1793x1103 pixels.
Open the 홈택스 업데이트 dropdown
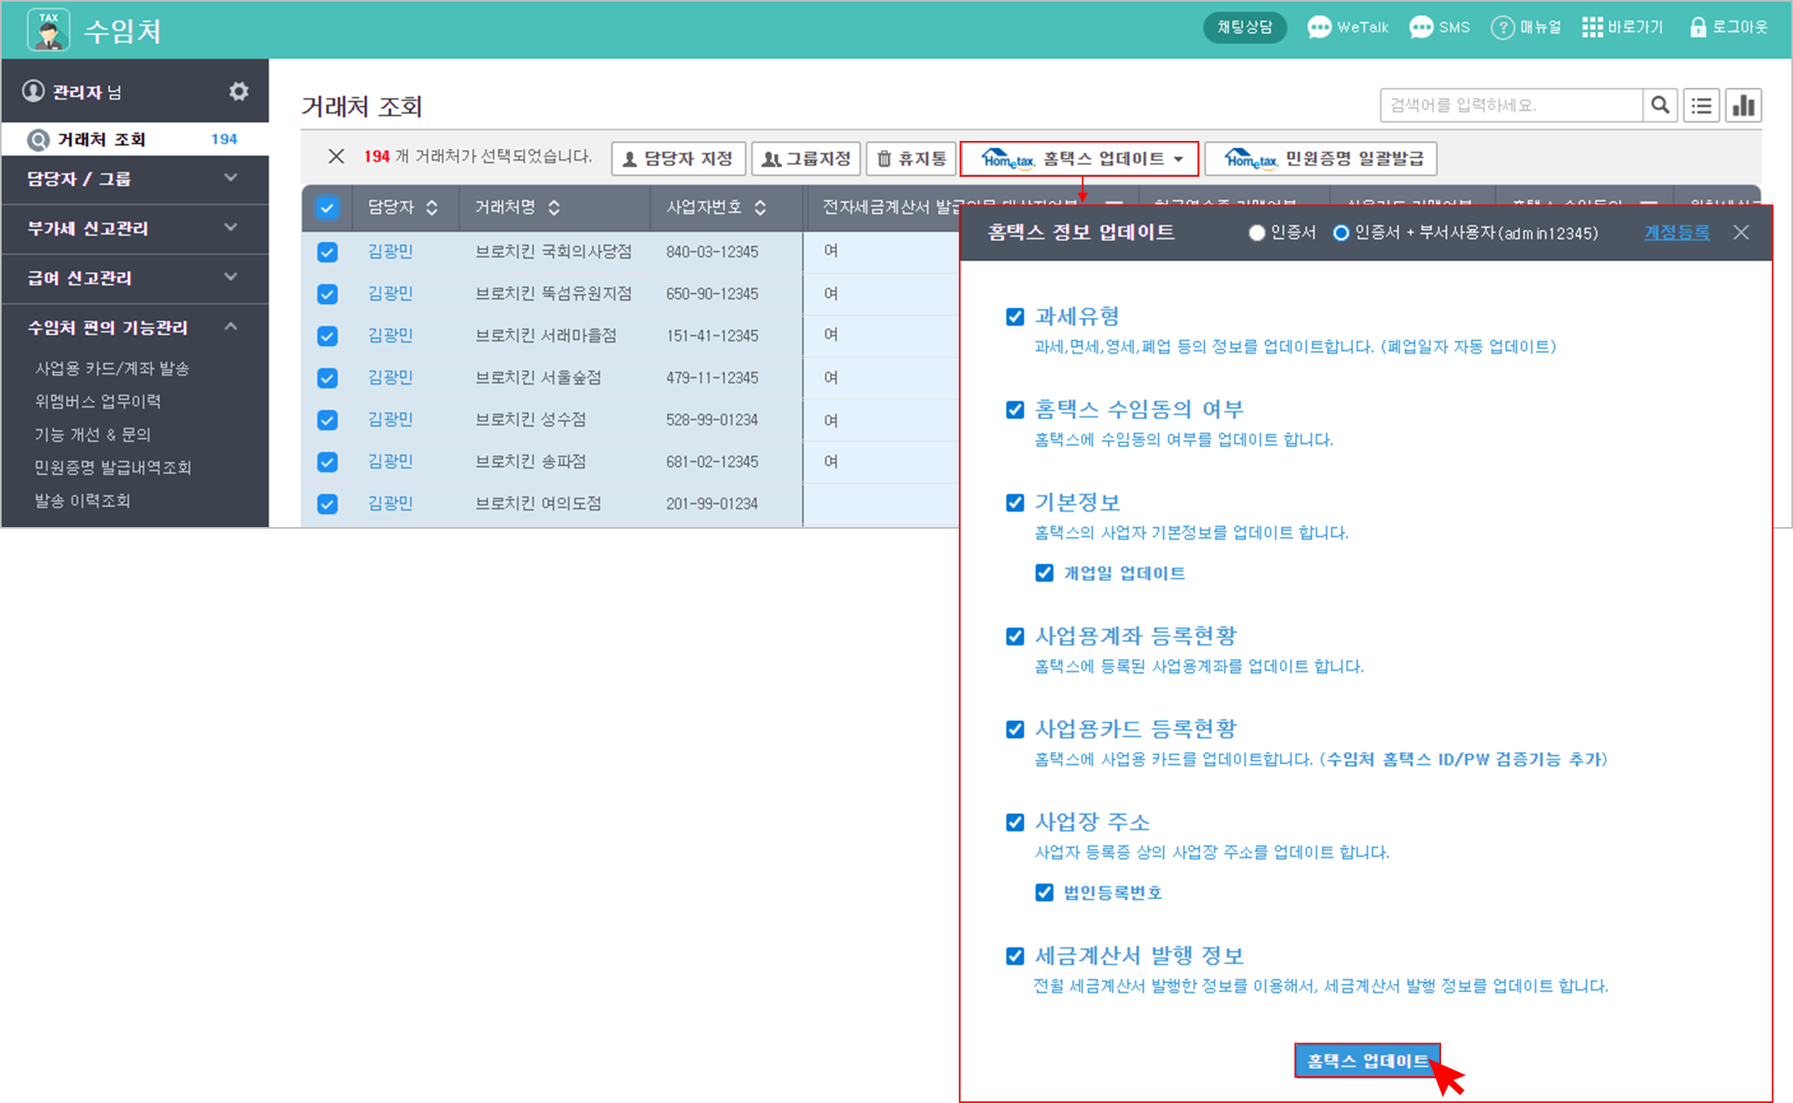point(1079,159)
